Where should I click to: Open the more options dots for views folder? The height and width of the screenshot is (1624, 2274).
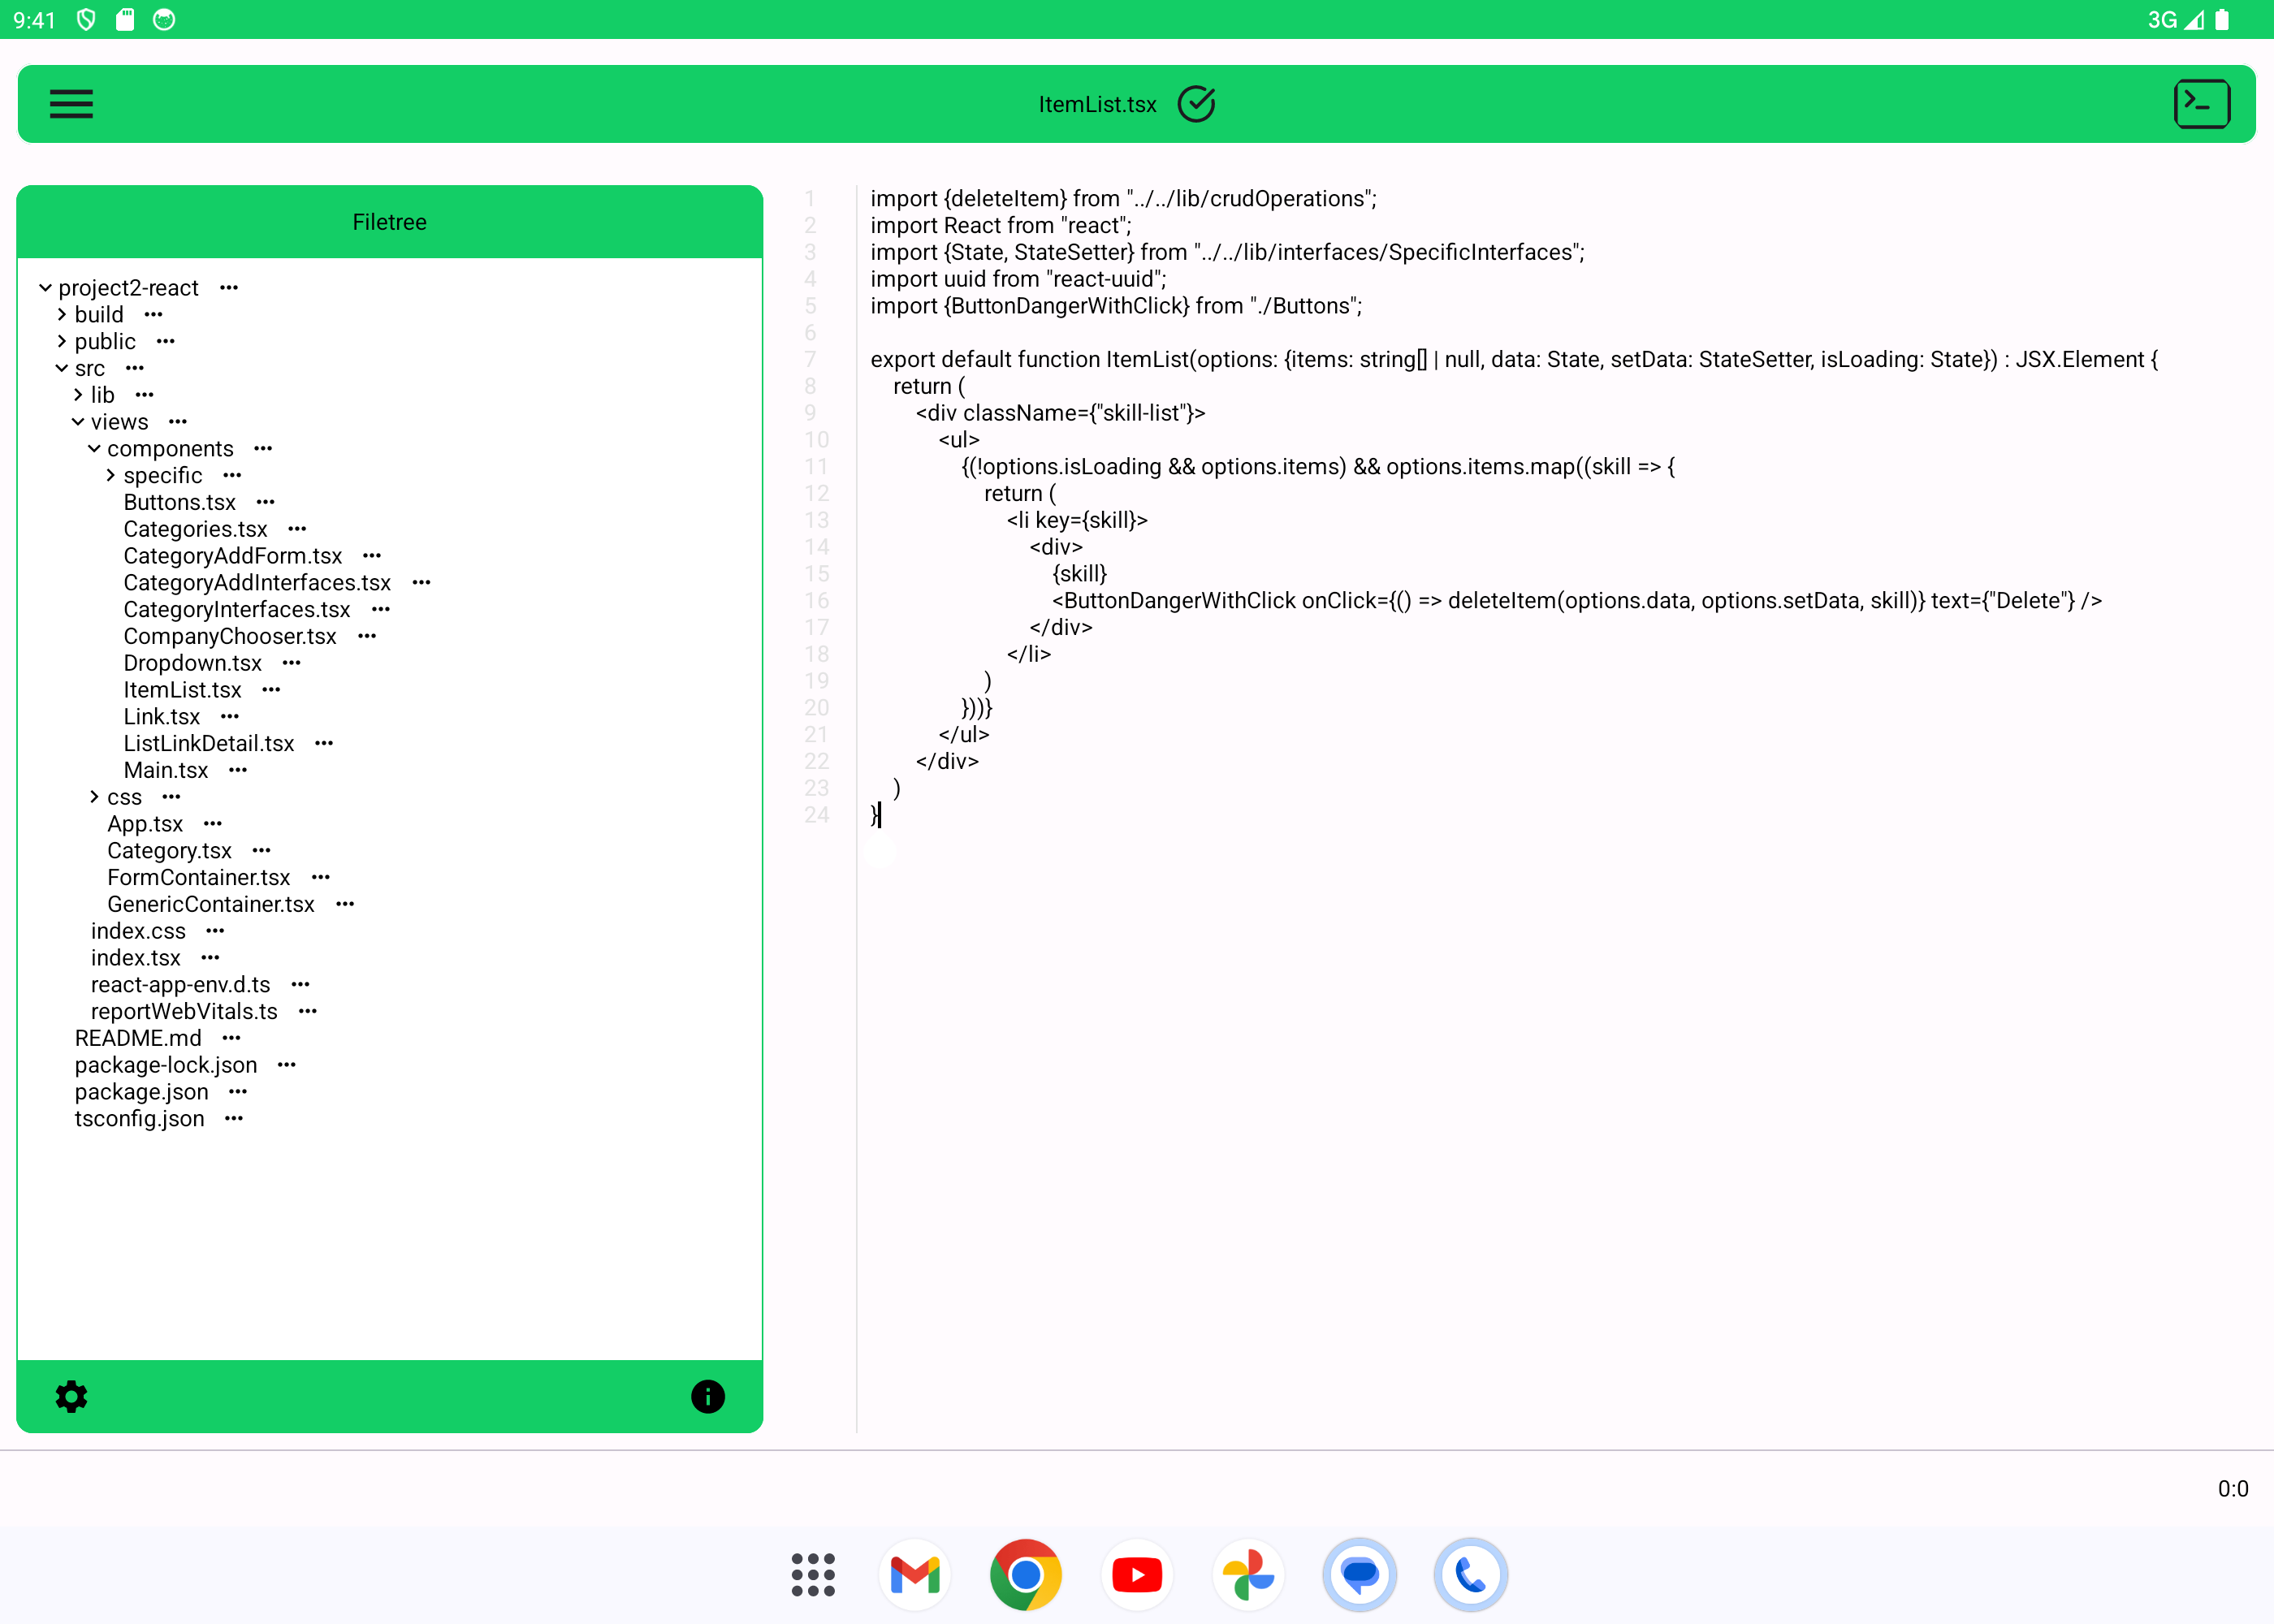[x=178, y=422]
